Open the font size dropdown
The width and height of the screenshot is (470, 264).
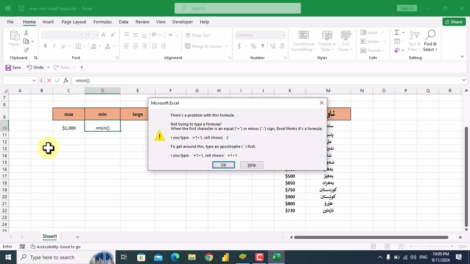coord(97,35)
